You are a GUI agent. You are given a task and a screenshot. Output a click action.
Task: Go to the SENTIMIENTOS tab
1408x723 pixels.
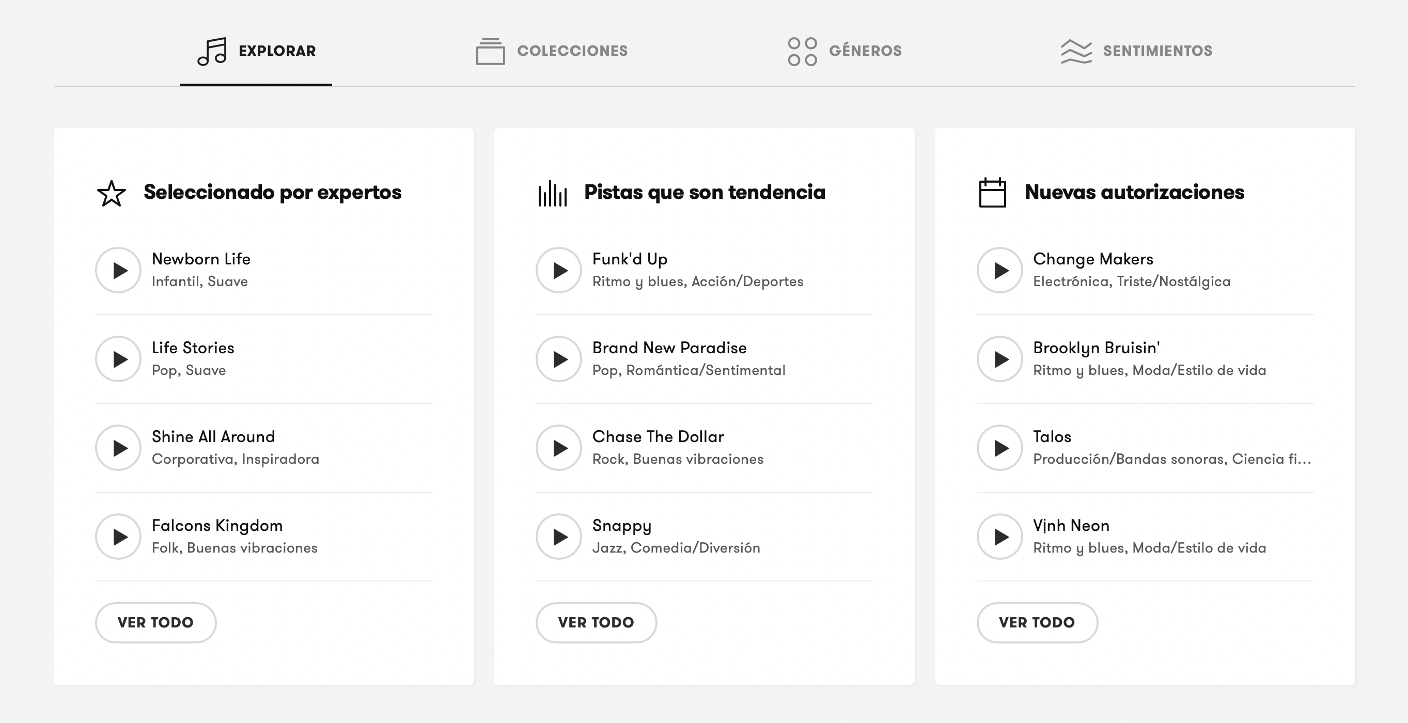click(x=1136, y=51)
